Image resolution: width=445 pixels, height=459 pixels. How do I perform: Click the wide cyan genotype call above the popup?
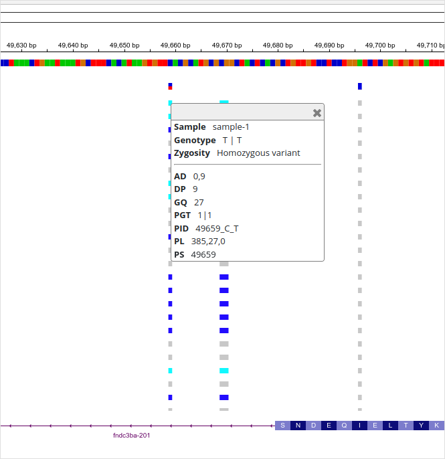pos(224,102)
